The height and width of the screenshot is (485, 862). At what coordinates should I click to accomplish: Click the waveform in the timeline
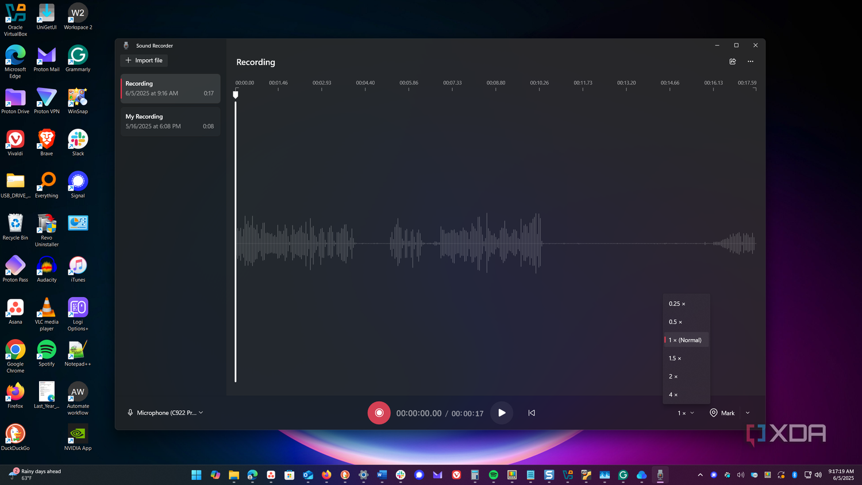click(496, 243)
